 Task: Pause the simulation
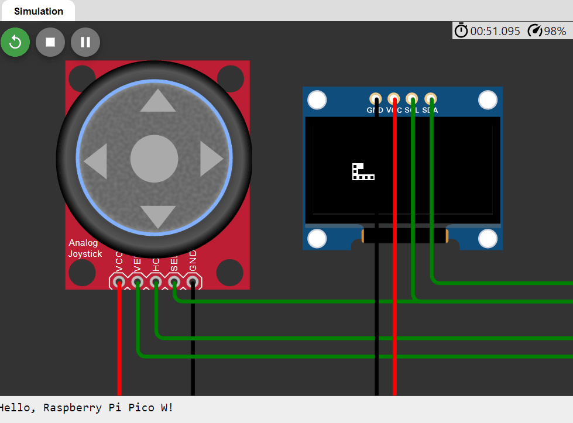(x=85, y=42)
